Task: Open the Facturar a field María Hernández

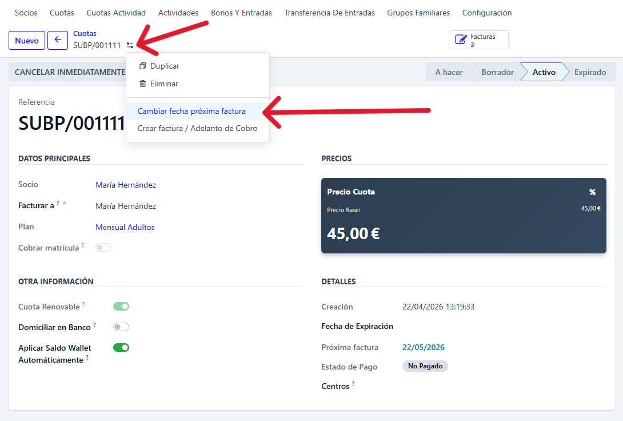Action: 126,206
